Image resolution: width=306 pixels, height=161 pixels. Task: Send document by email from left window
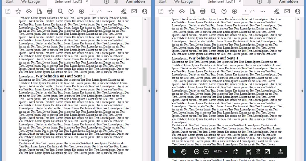click(x=134, y=11)
